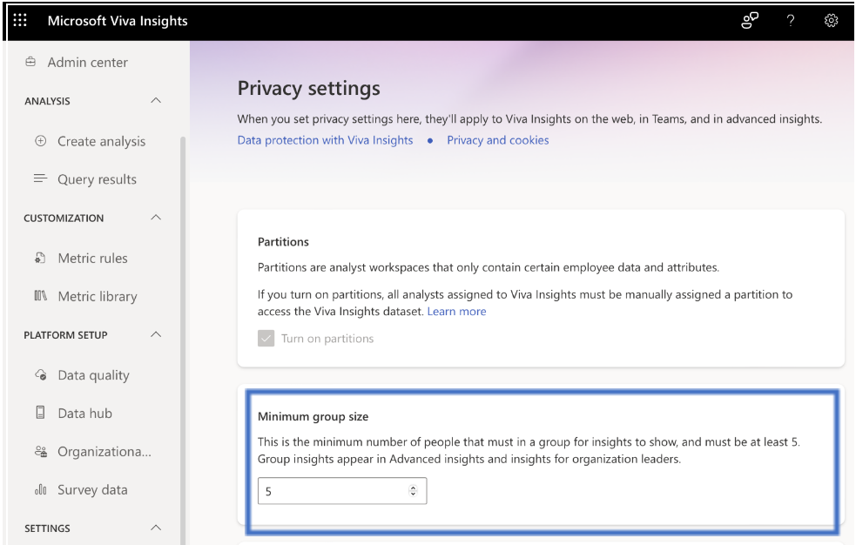Click the Organizational data people icon
The image size is (856, 545).
click(40, 452)
